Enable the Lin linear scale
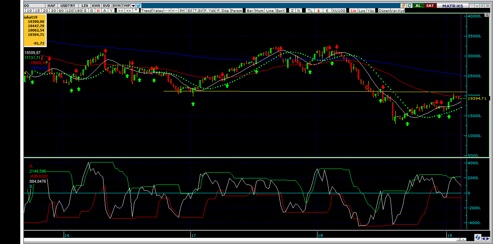 354,11
